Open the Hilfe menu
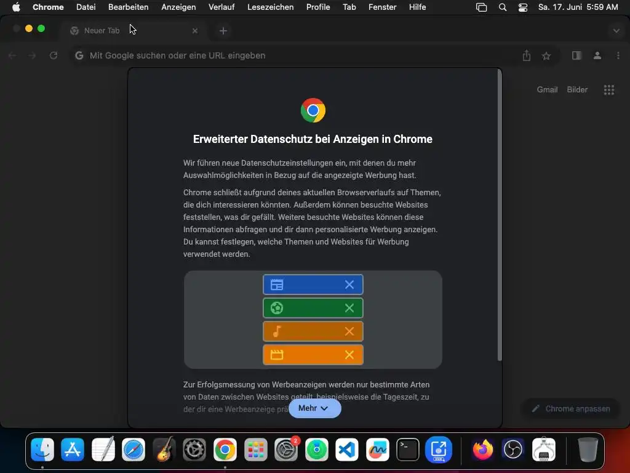The width and height of the screenshot is (630, 473). tap(418, 7)
